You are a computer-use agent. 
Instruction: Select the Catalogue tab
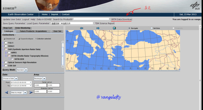[9, 31]
